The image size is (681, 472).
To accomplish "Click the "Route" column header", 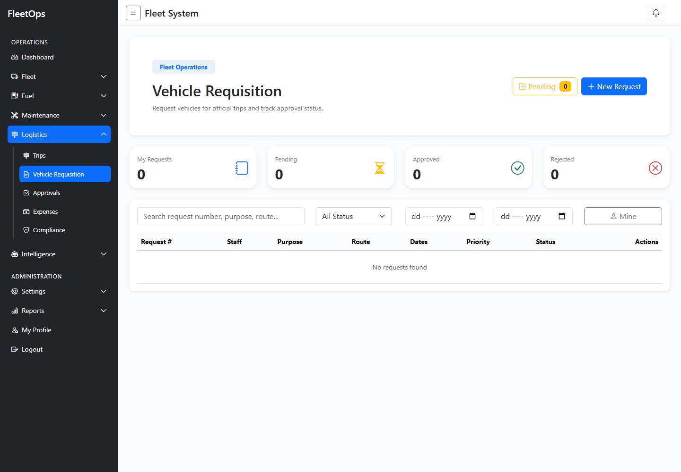I will point(361,242).
